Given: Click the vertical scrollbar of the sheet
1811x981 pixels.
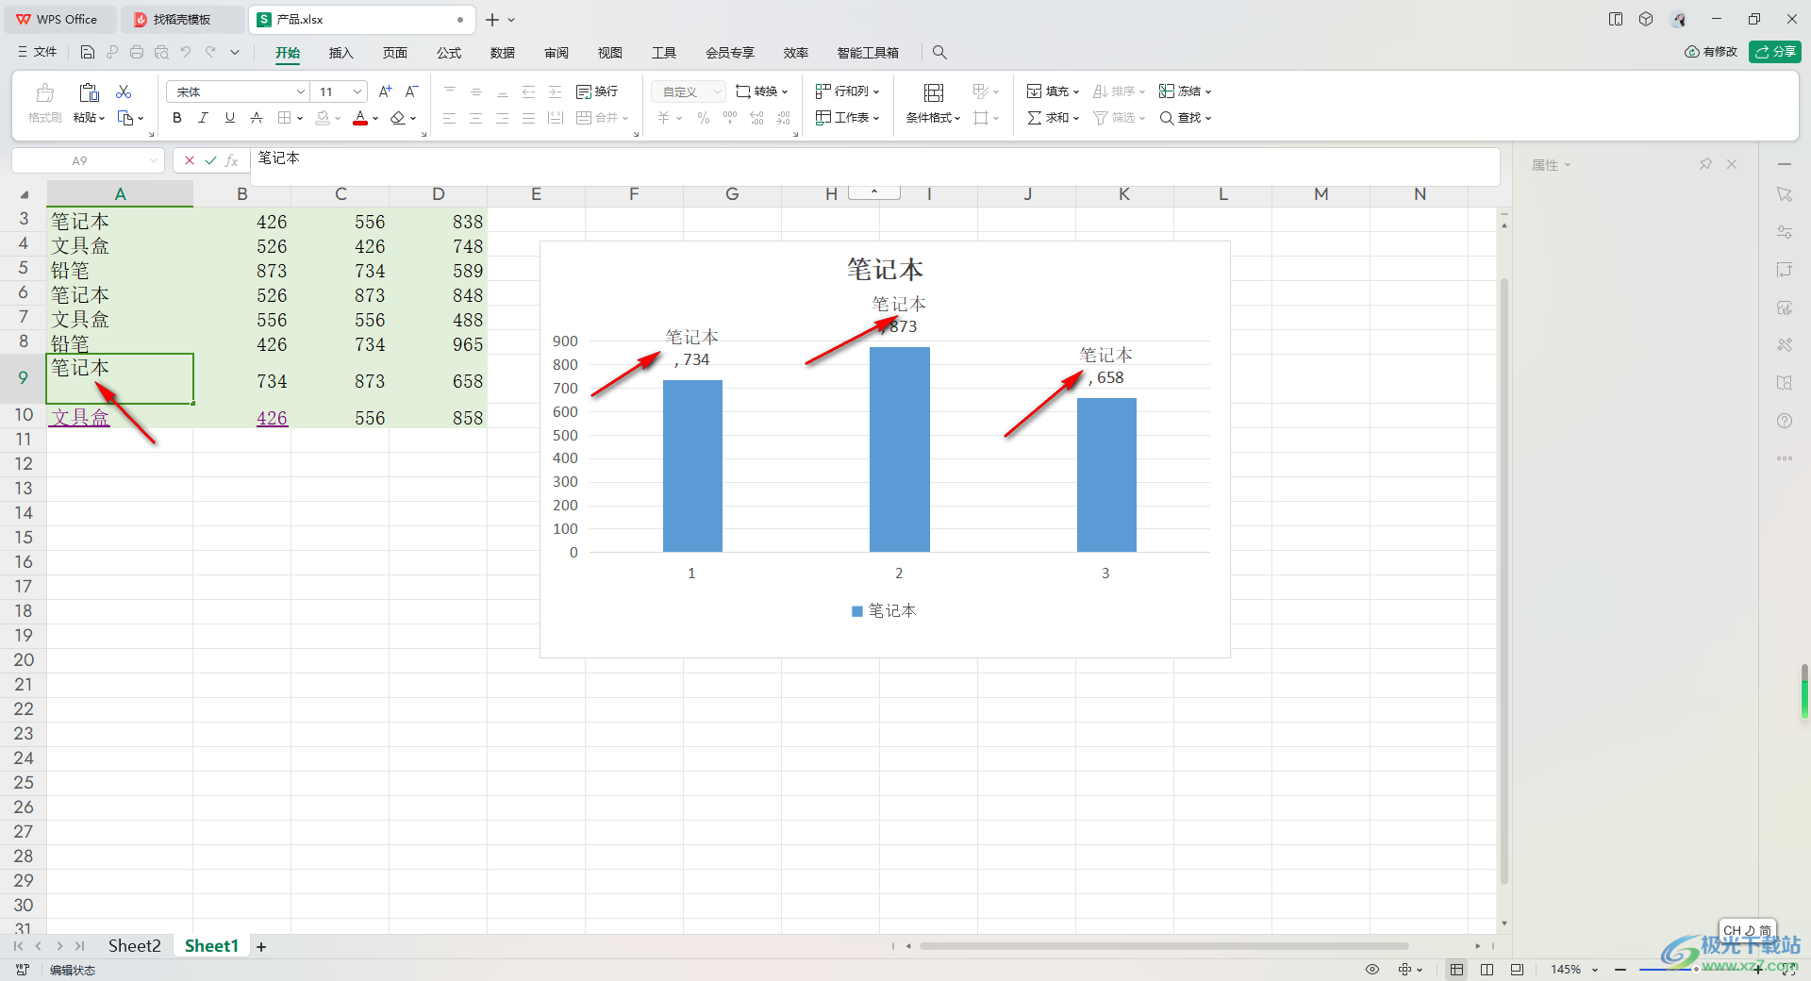Looking at the screenshot, I should pos(1504,580).
